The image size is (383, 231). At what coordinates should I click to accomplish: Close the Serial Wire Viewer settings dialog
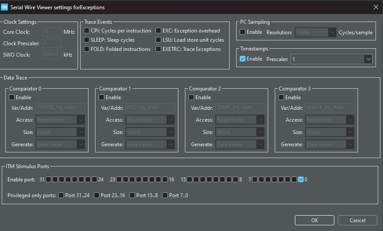point(375,7)
